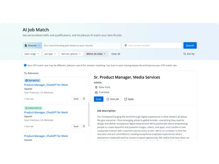Screen dimensions: 219x164
Task: Open the Remote options filter
Action: click(x=71, y=54)
